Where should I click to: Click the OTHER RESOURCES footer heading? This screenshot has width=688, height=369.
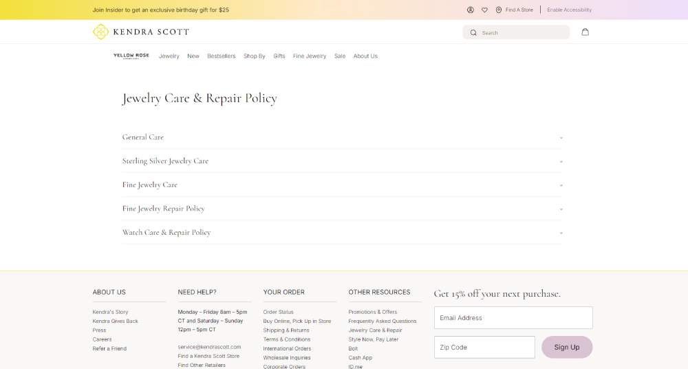click(x=379, y=292)
